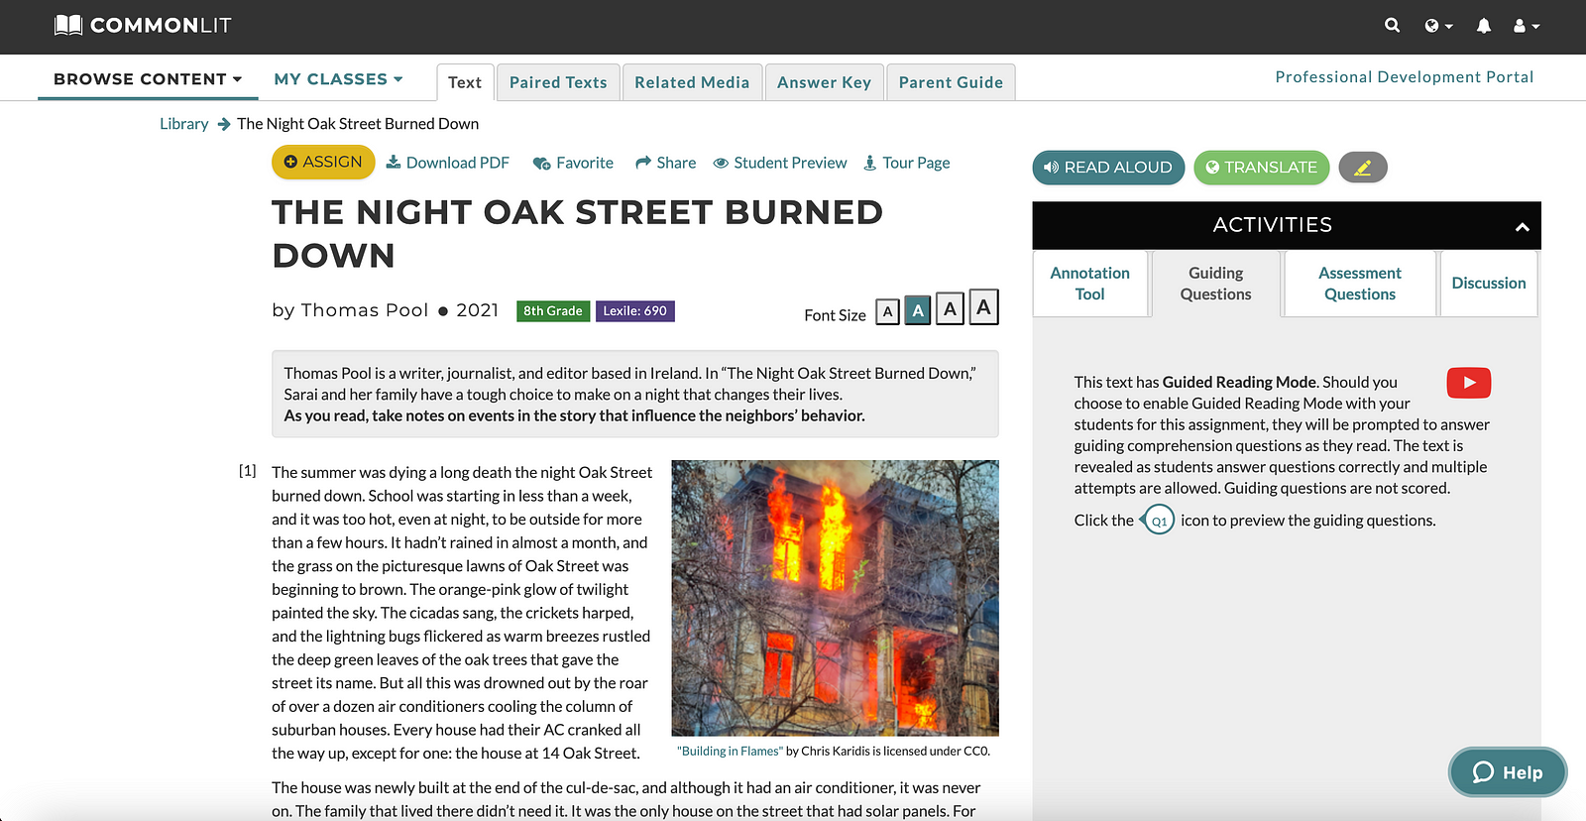Open the user account menu
The height and width of the screenshot is (821, 1586).
click(x=1526, y=26)
